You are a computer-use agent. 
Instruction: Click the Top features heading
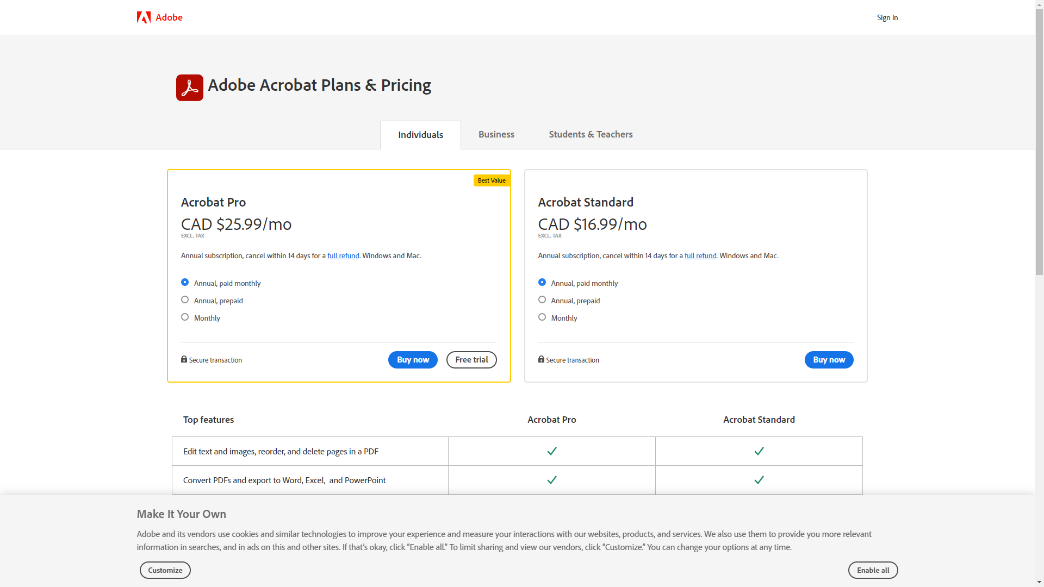point(208,420)
